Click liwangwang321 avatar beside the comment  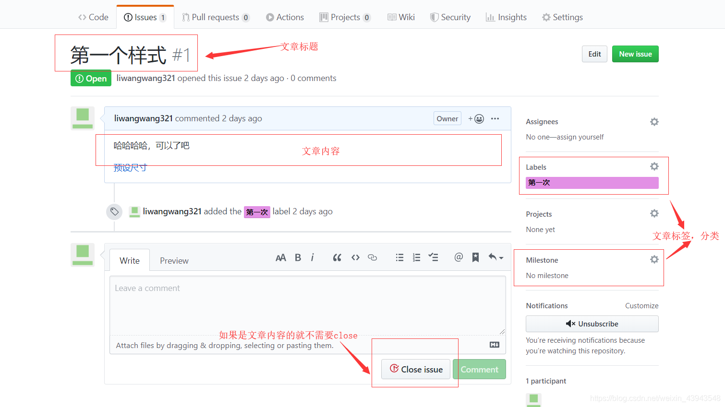click(83, 118)
